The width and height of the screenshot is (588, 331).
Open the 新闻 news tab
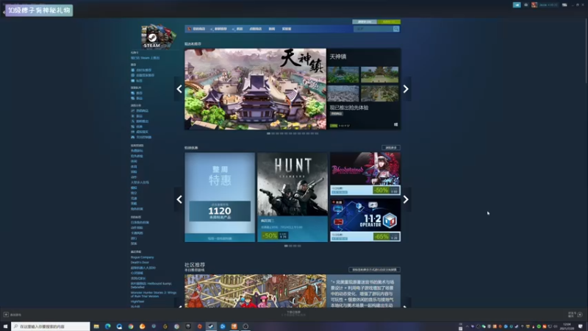272,29
